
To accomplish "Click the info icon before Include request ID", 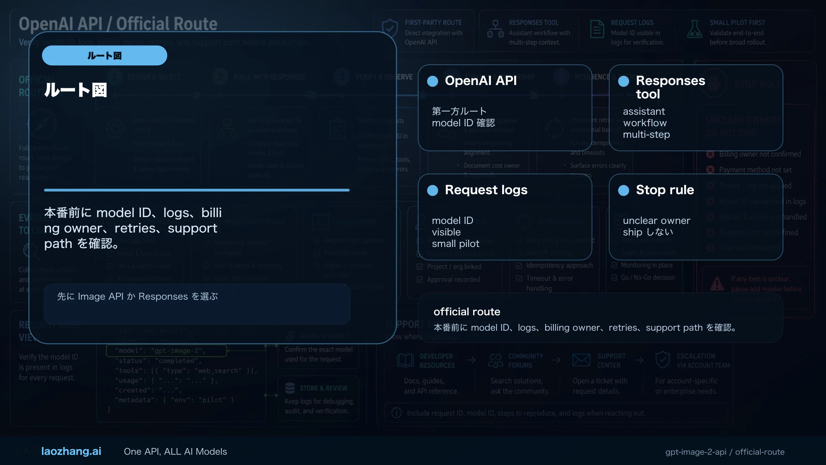I will tap(396, 413).
